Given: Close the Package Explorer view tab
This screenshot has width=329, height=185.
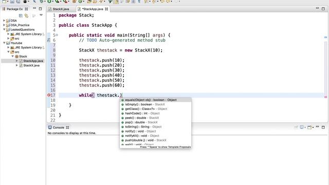Looking at the screenshot, I should 26,9.
